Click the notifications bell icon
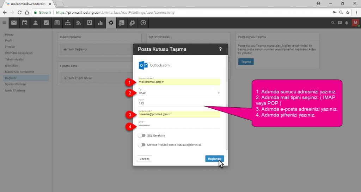Viewport: 361px width, 192px height. (347, 23)
